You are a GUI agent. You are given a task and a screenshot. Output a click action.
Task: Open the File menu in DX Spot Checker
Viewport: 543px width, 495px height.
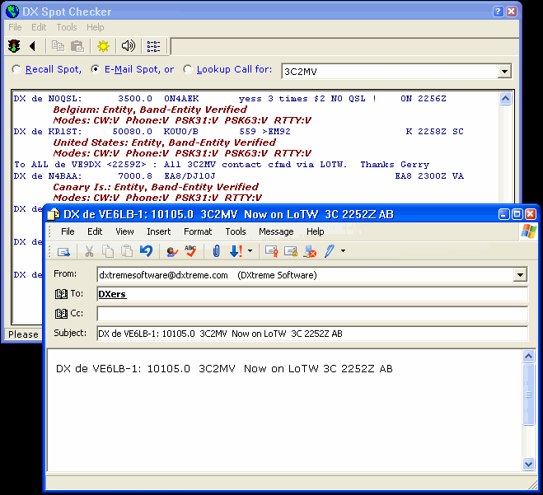click(x=15, y=27)
